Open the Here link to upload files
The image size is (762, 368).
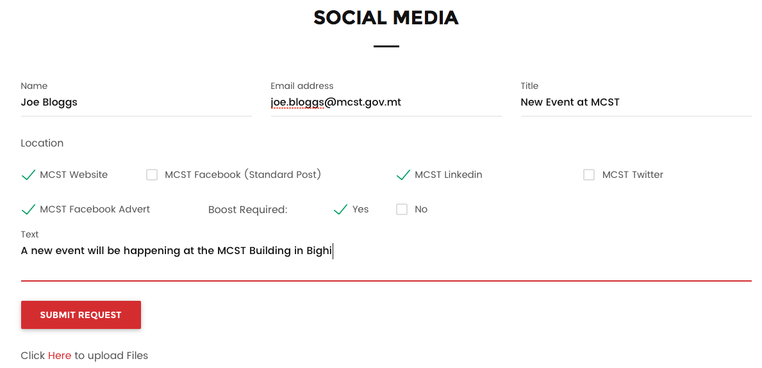tap(60, 355)
